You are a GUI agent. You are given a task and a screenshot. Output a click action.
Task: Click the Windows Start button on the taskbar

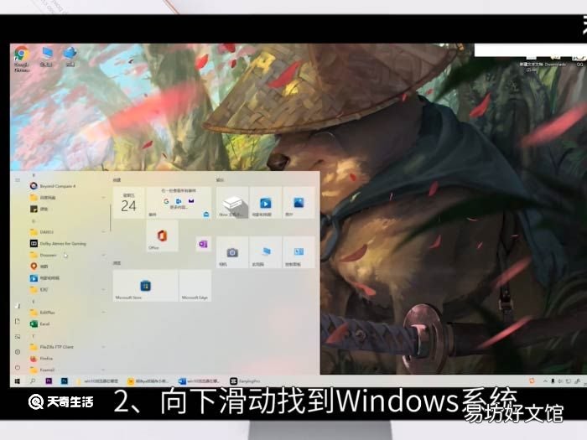coord(18,381)
